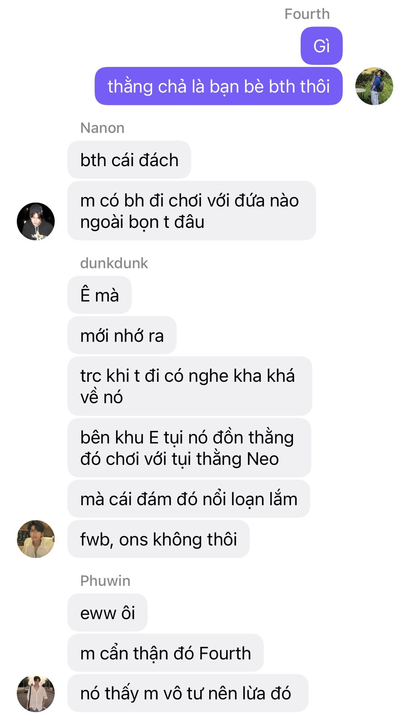The image size is (410, 725).
Task: Tap Phuwin's avatar in the white shirt
Action: click(x=36, y=693)
